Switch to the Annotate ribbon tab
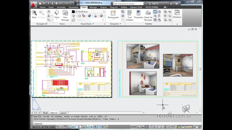Image resolution: width=232 pixels, height=130 pixels. [x=61, y=7]
